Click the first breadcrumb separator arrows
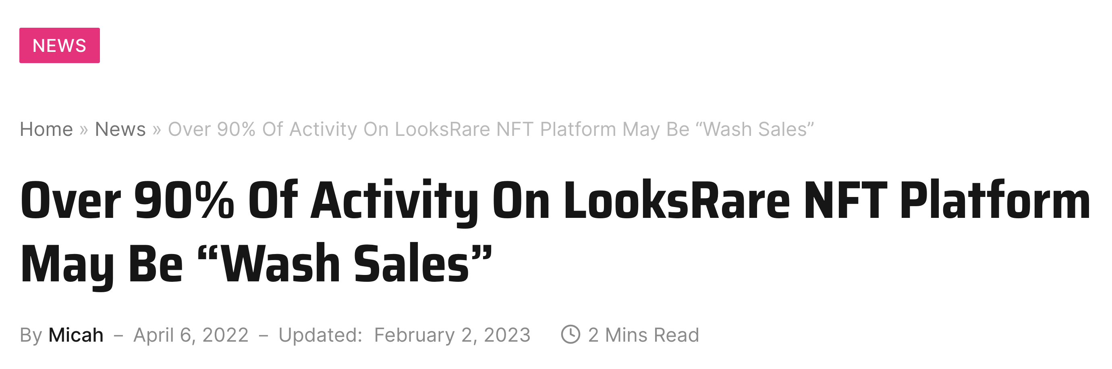The height and width of the screenshot is (369, 1112). click(x=84, y=130)
